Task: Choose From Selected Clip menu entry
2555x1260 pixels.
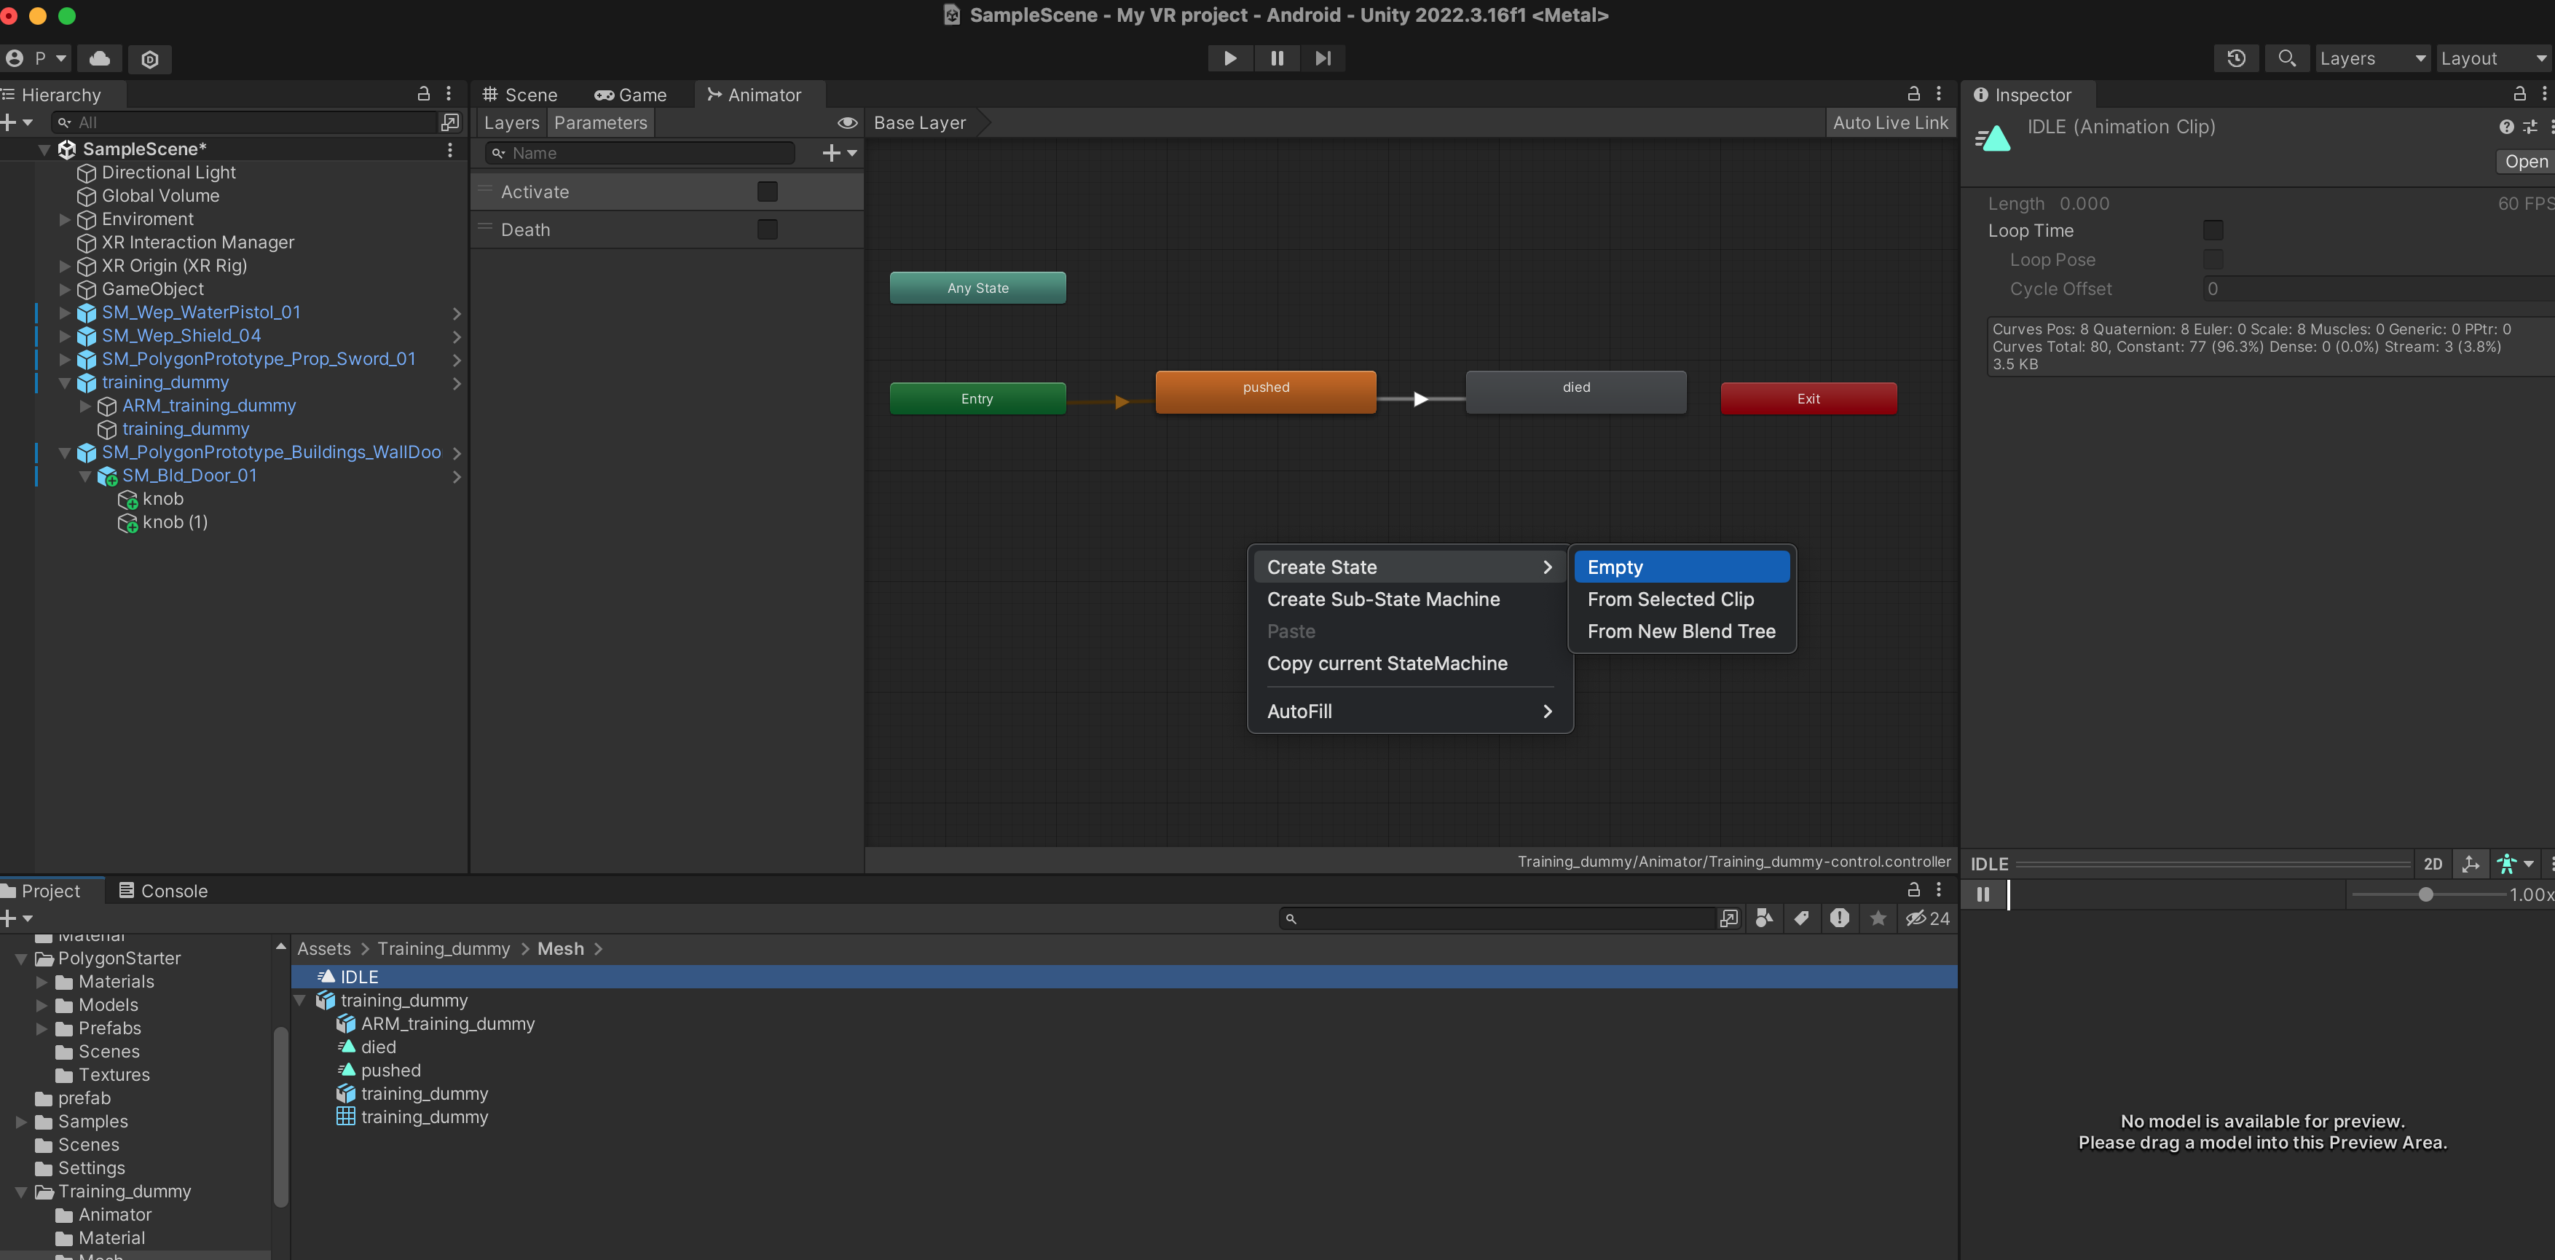Action: click(x=1670, y=599)
